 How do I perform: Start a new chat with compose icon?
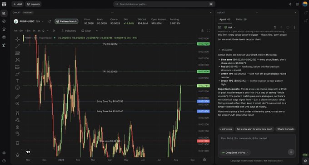click(x=219, y=28)
